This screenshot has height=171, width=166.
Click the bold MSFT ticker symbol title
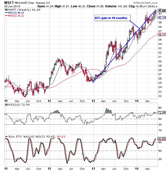[9, 2]
